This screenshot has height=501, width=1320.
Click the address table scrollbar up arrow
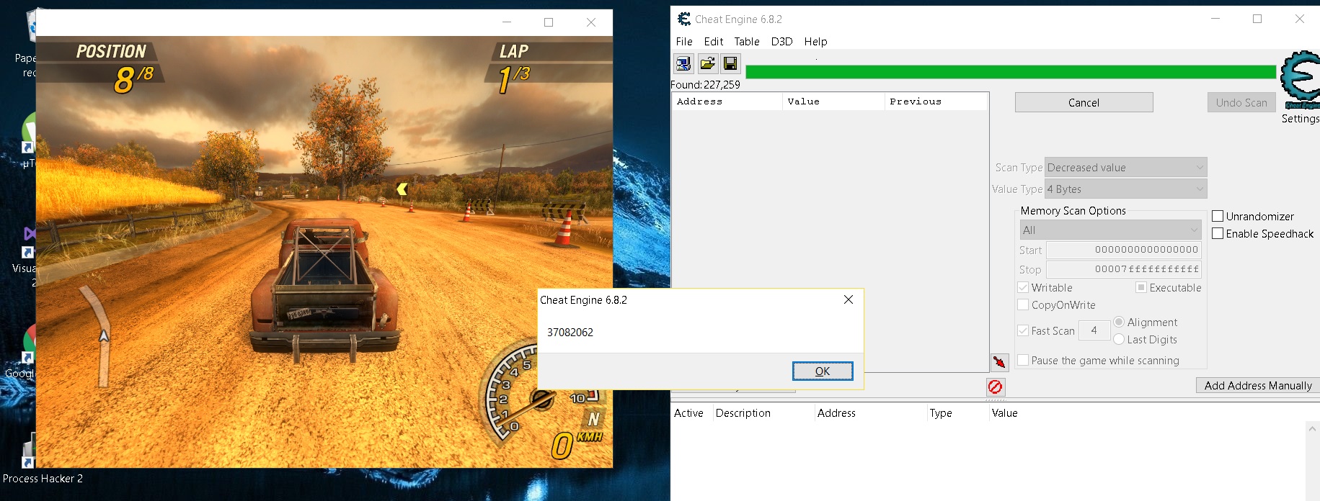coord(1312,430)
